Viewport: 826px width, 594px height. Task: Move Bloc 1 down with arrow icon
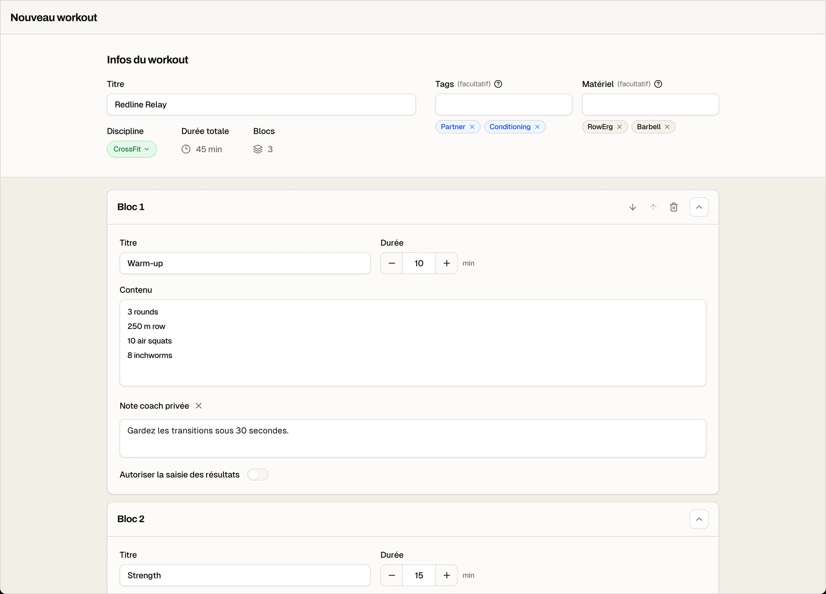click(x=632, y=207)
